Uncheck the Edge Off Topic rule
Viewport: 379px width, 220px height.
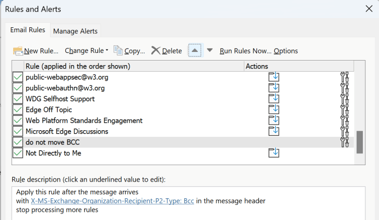click(x=18, y=109)
